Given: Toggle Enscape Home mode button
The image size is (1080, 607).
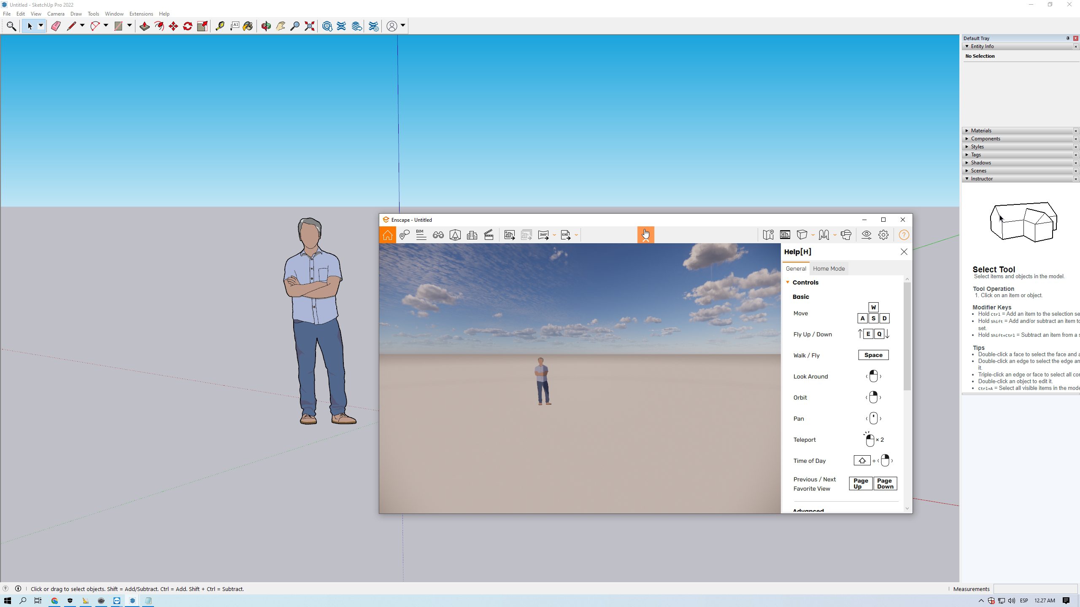Looking at the screenshot, I should [387, 235].
